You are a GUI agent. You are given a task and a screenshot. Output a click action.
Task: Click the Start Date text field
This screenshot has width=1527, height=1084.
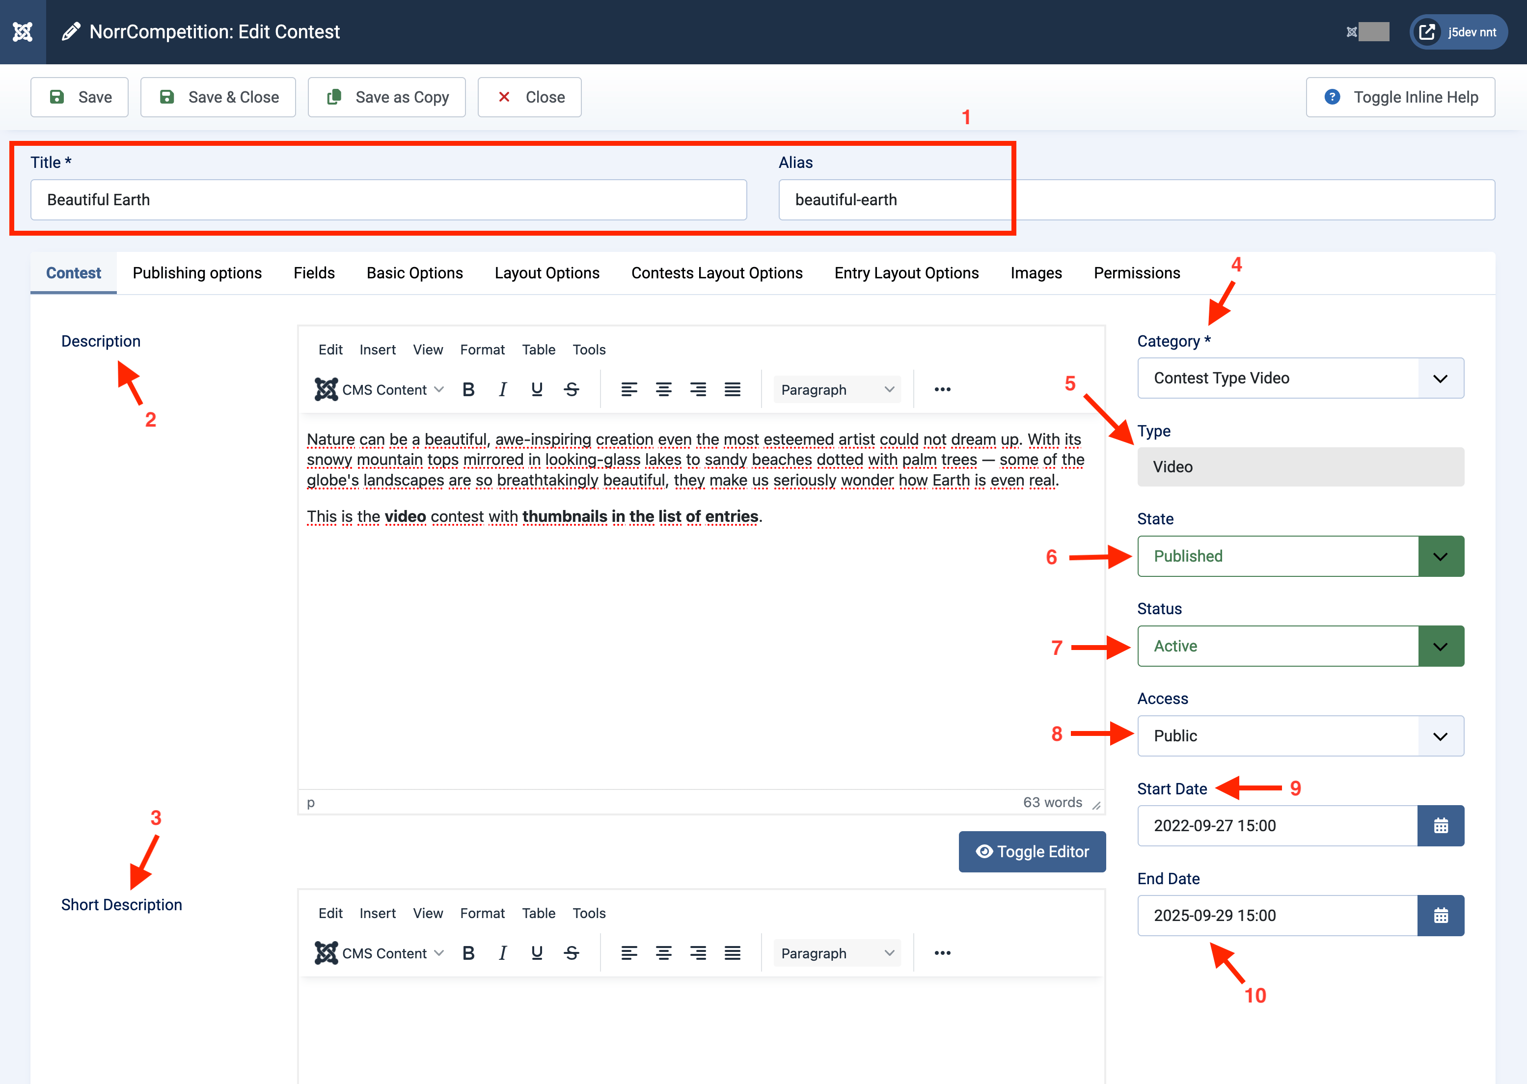[1278, 826]
